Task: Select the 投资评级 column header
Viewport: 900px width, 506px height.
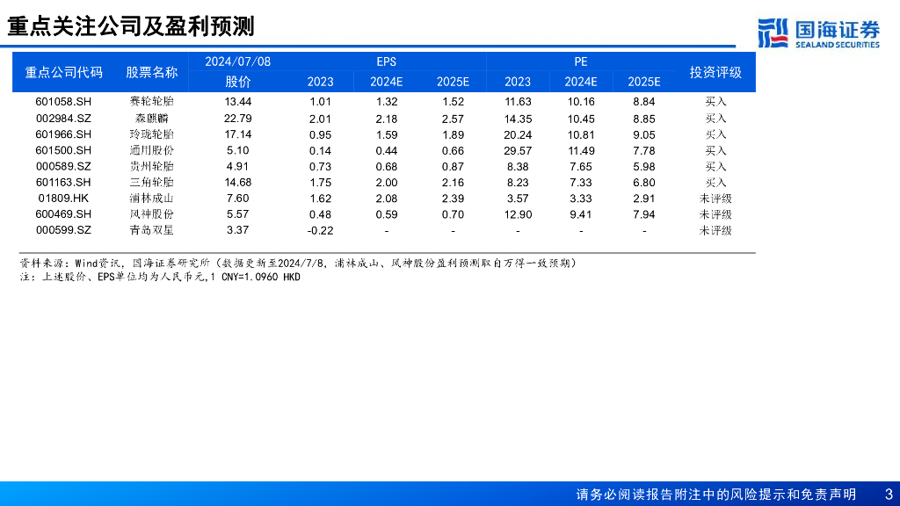Action: (x=715, y=72)
